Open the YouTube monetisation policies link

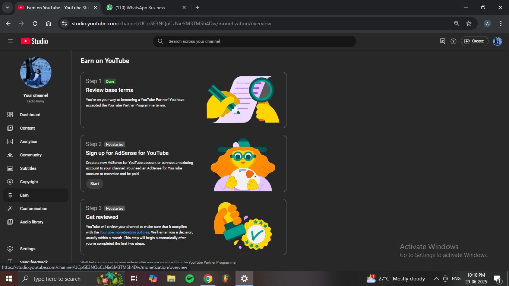[124, 232]
